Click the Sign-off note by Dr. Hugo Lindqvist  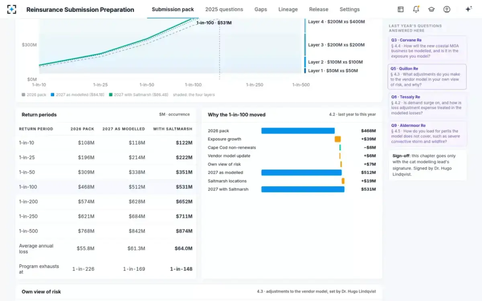(427, 165)
